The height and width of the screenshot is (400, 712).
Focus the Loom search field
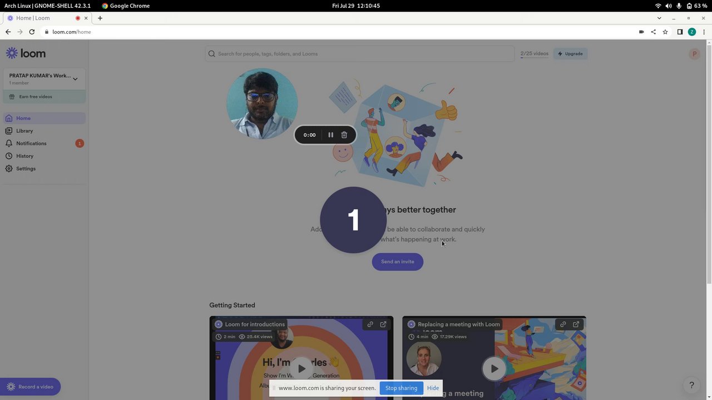tap(360, 54)
